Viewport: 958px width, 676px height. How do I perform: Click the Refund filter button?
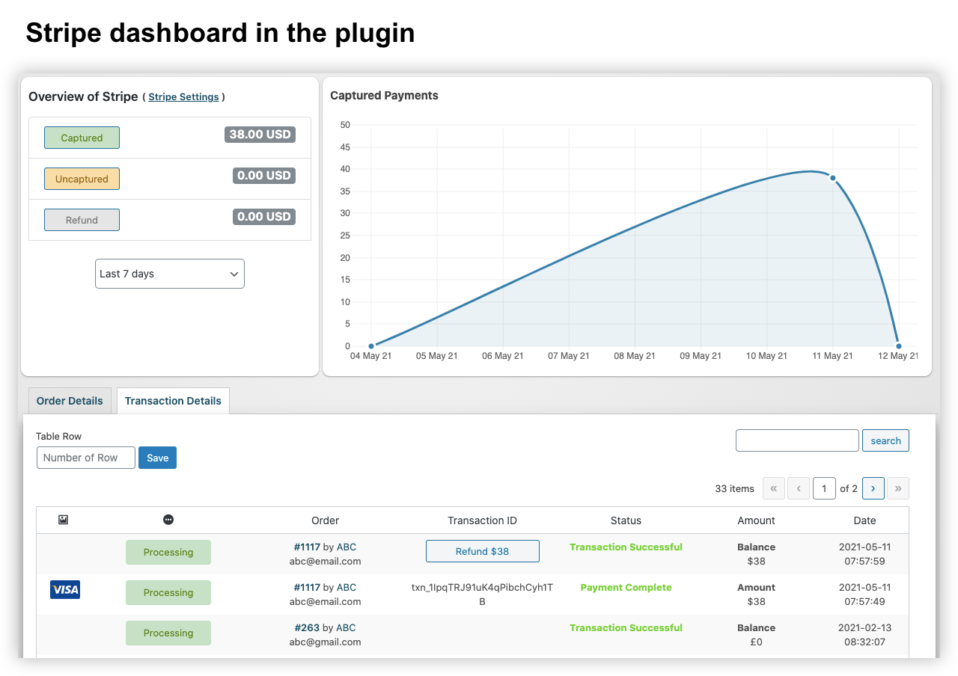click(82, 220)
